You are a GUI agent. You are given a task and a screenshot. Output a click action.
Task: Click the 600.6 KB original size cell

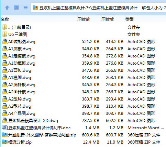[x=90, y=135]
